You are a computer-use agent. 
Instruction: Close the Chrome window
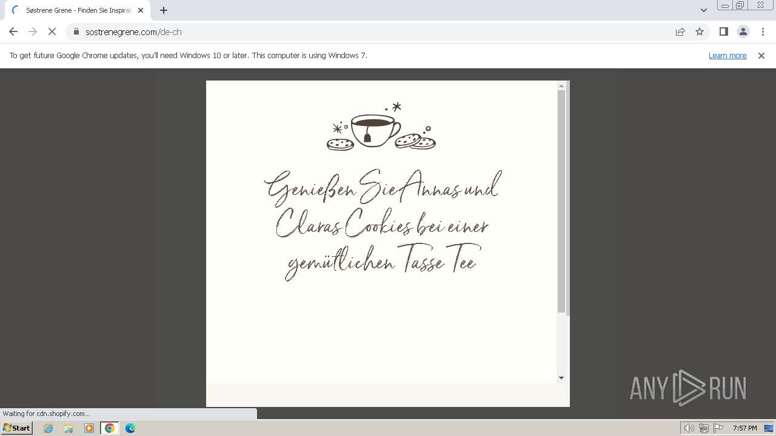pyautogui.click(x=760, y=5)
